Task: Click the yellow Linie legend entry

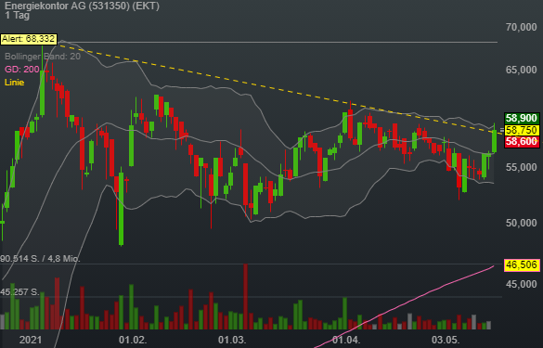Action: pyautogui.click(x=14, y=83)
